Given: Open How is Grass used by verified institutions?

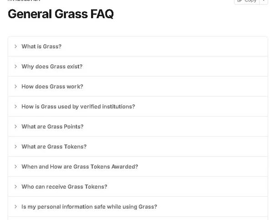Looking at the screenshot, I should point(78,107).
